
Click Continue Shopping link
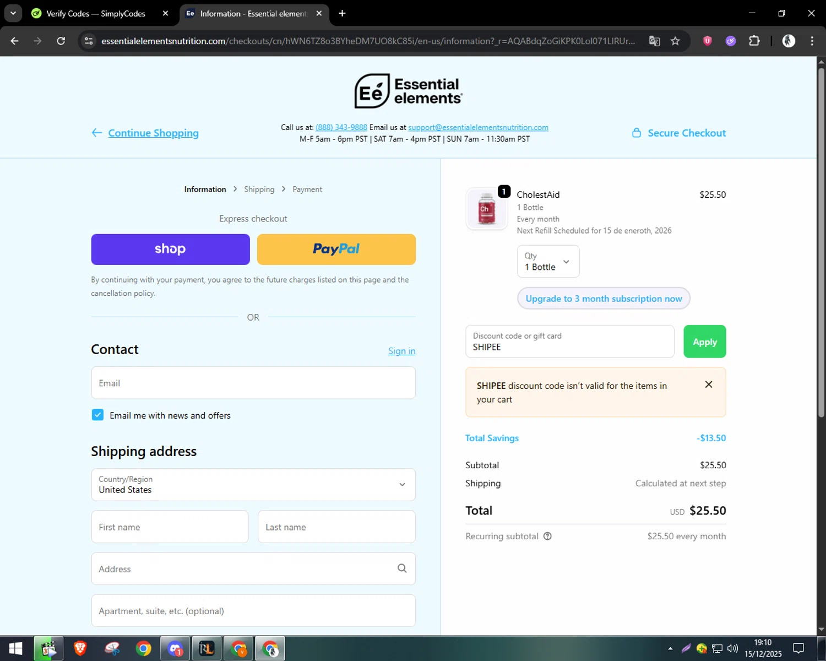coord(153,133)
